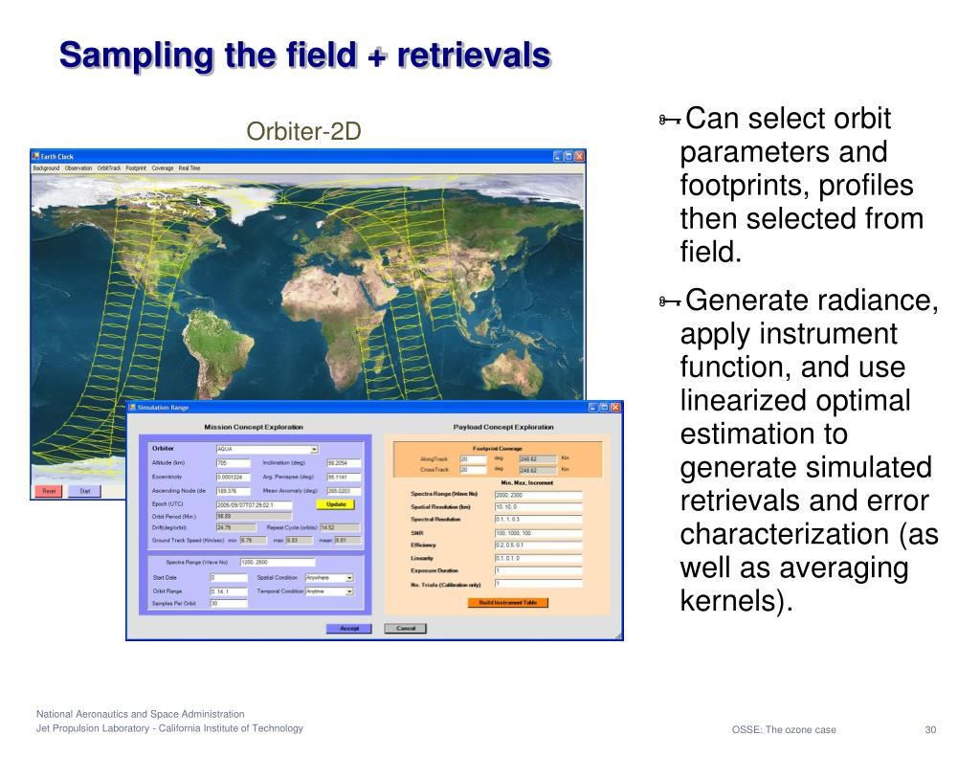Click the 'OSSE: The ozone case' footer text
The image size is (980, 757).
click(784, 729)
